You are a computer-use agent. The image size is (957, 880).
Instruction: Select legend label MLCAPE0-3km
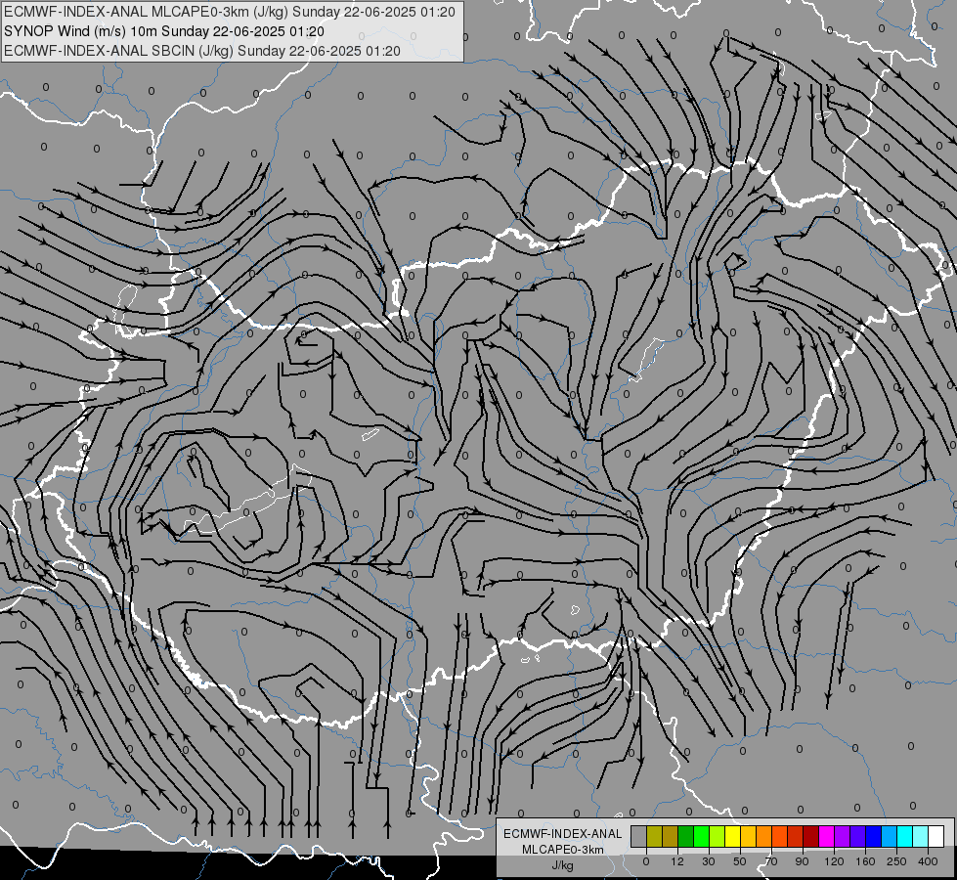click(563, 850)
